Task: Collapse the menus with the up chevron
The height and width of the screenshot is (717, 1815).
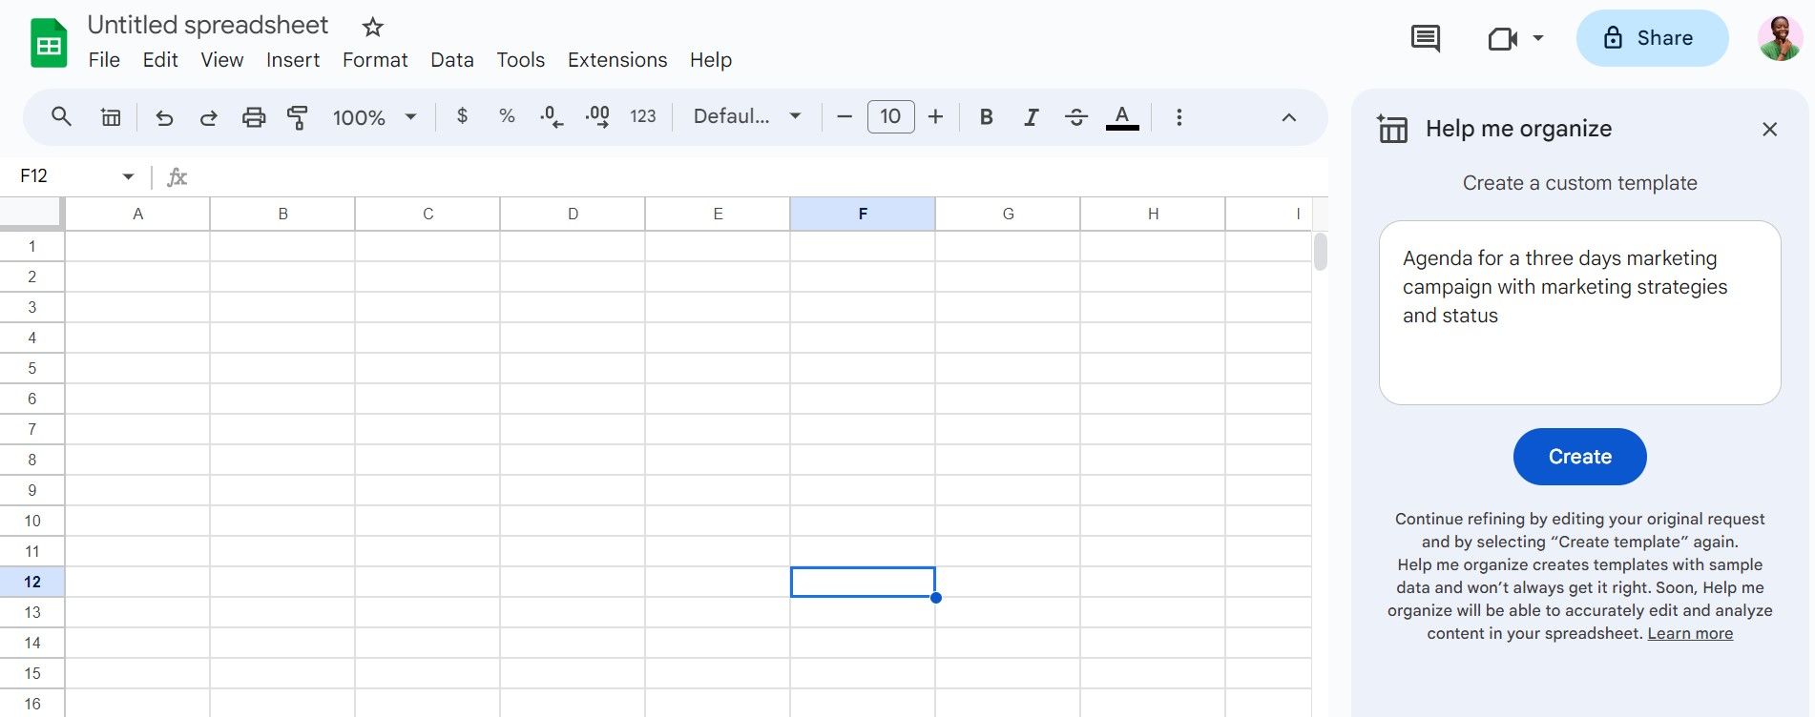Action: click(1288, 117)
